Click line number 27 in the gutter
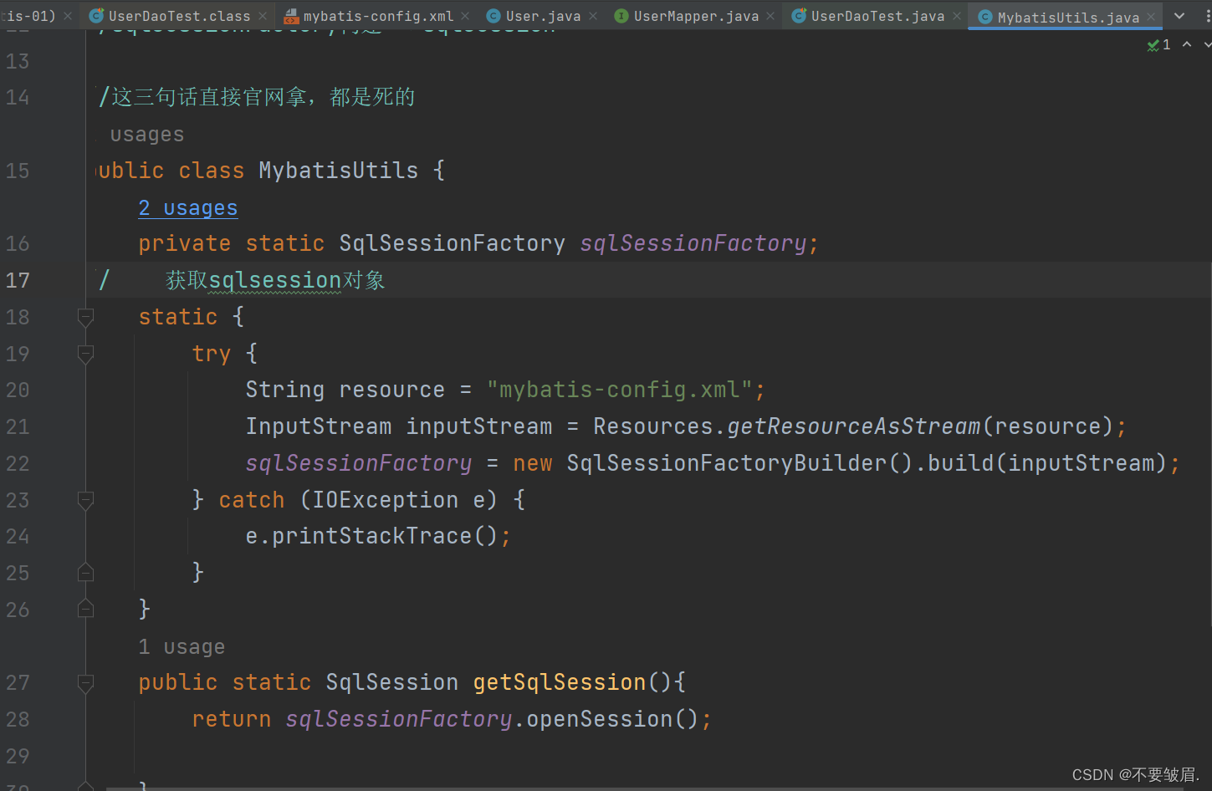Viewport: 1212px width, 791px height. click(18, 683)
